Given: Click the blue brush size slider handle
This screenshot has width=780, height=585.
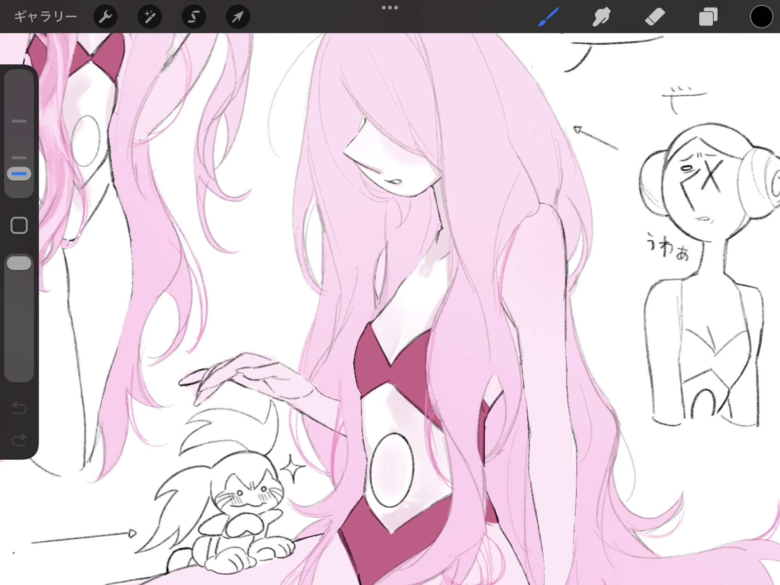Looking at the screenshot, I should tap(19, 174).
